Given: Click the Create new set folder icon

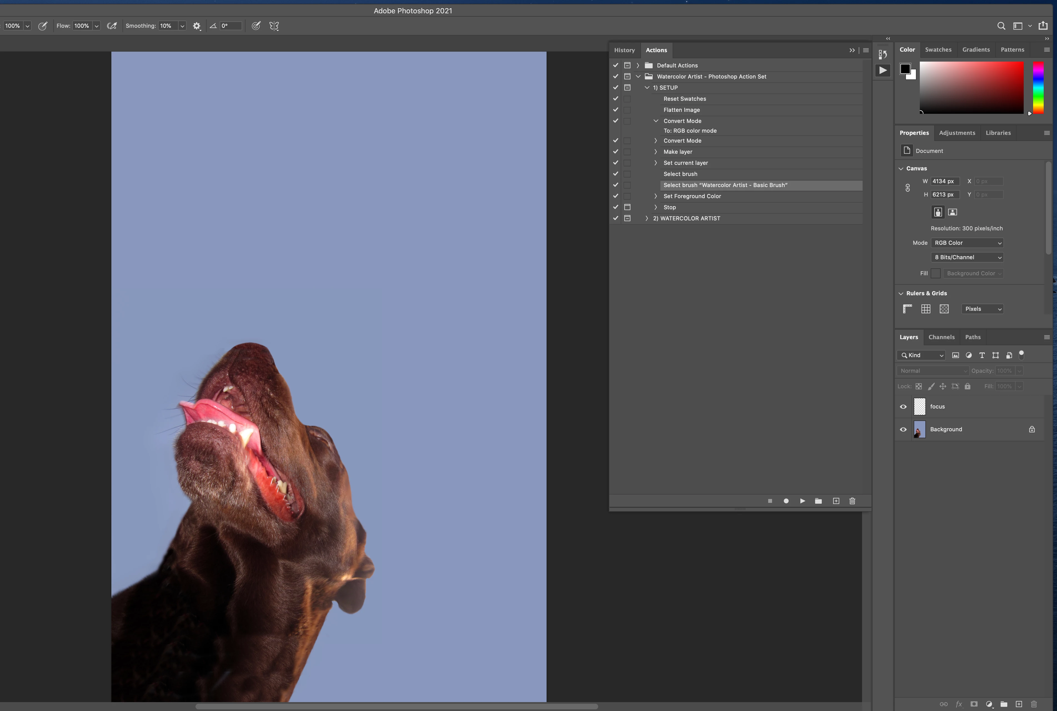Looking at the screenshot, I should pos(818,501).
